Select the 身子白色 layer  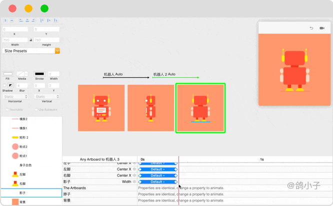click(31, 165)
